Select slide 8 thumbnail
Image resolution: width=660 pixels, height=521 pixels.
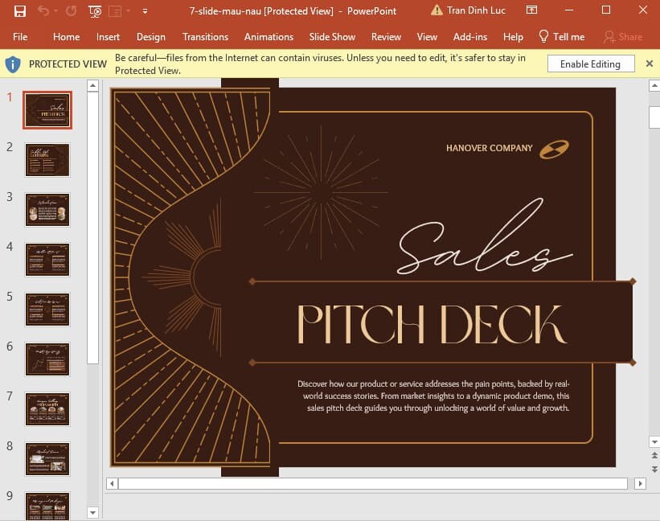pyautogui.click(x=47, y=459)
